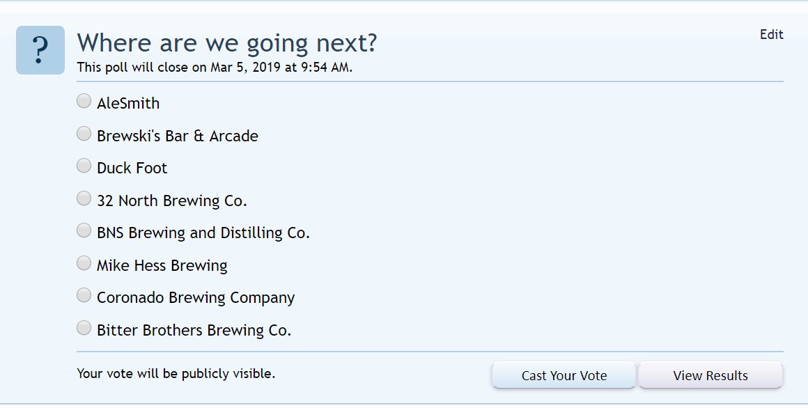Screen dimensions: 808x408
Task: Click the poll title 'Where are we going next?'
Action: [227, 42]
